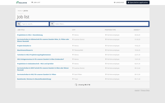Open the Language selector
This screenshot has width=165, height=103.
pos(119,2)
